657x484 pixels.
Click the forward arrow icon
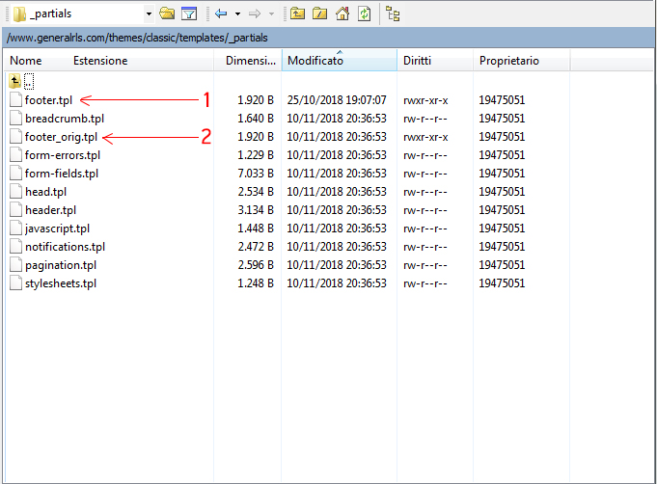255,13
